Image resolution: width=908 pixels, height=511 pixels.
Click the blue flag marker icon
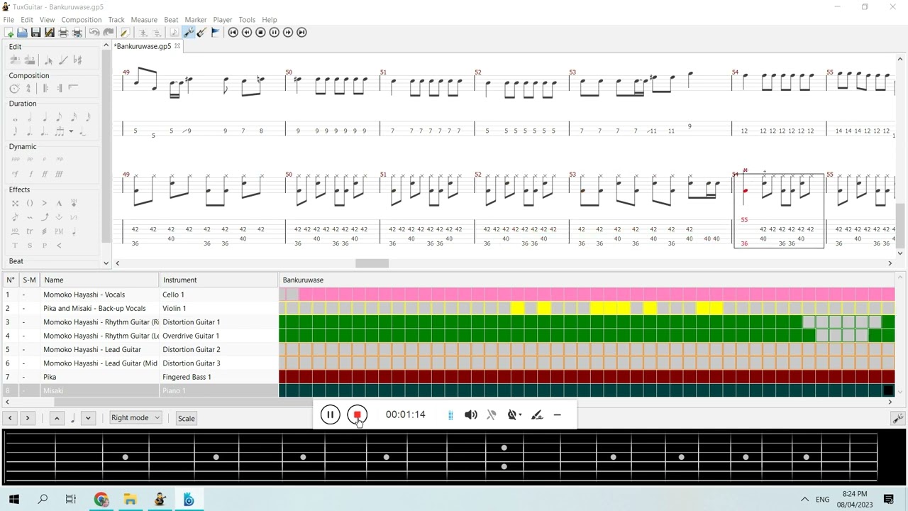click(x=216, y=33)
